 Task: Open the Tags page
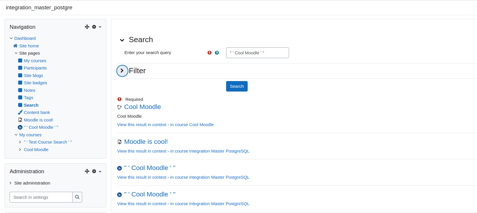[29, 97]
